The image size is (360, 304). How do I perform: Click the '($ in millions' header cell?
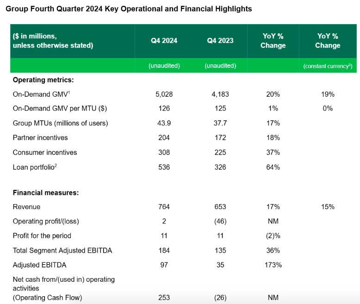point(53,40)
